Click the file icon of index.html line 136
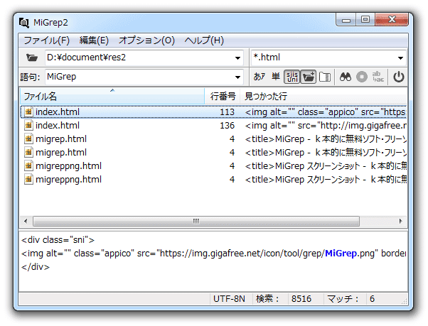428x326 pixels. (28, 126)
